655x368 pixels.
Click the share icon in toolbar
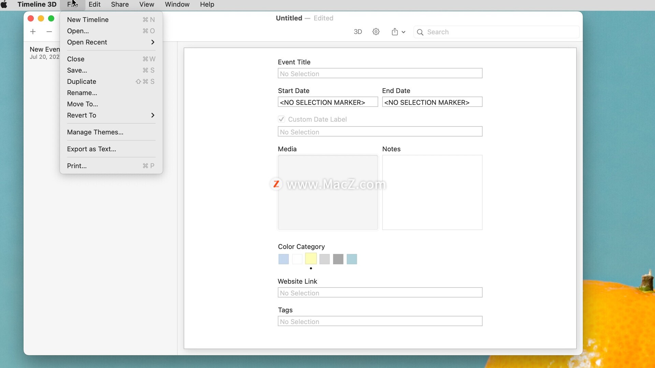point(395,32)
